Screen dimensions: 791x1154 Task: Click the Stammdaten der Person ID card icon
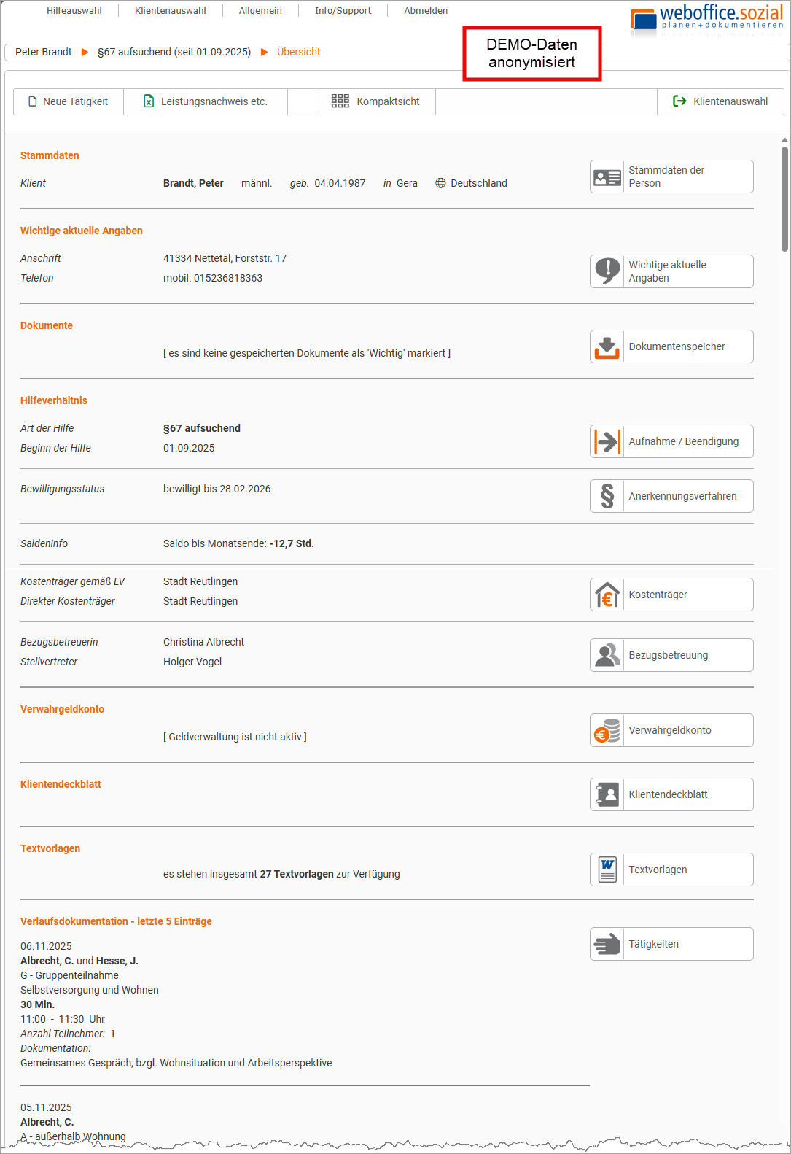pyautogui.click(x=607, y=177)
